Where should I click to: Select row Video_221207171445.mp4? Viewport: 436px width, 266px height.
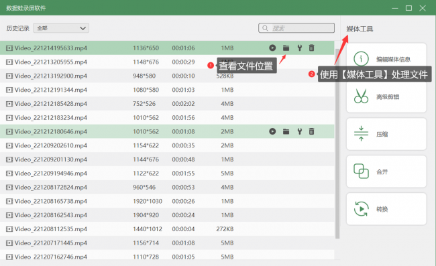(167, 243)
